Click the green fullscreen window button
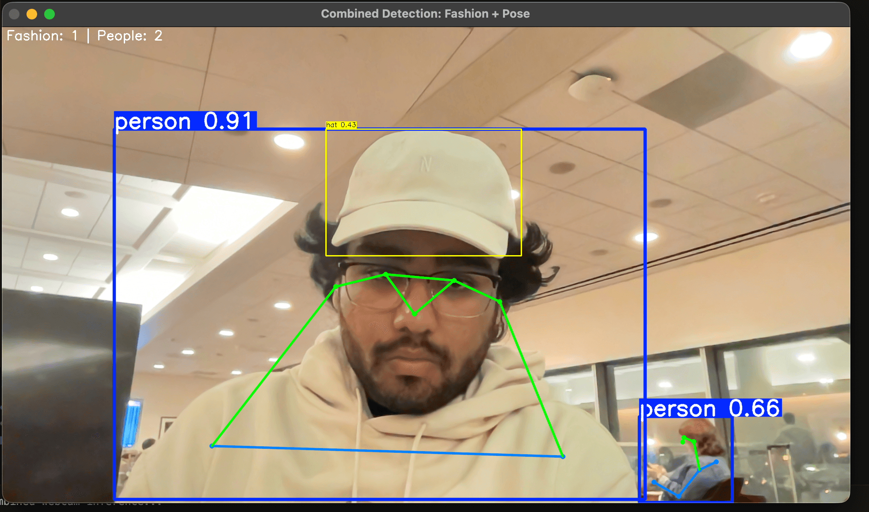Screen dimensions: 869x512 (x=50, y=14)
